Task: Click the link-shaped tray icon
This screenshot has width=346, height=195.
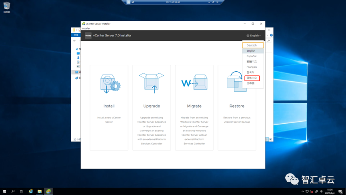Action: point(316,191)
